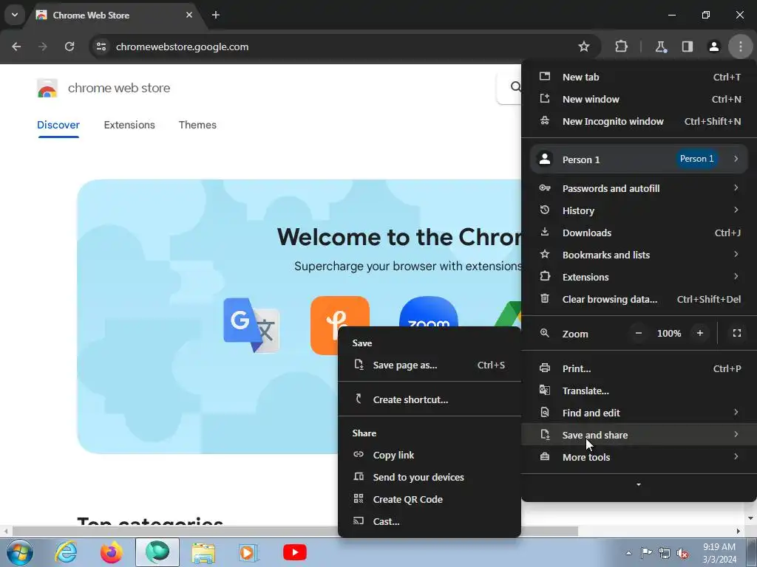Open YouTube icon on the taskbar
The width and height of the screenshot is (757, 567).
point(294,552)
